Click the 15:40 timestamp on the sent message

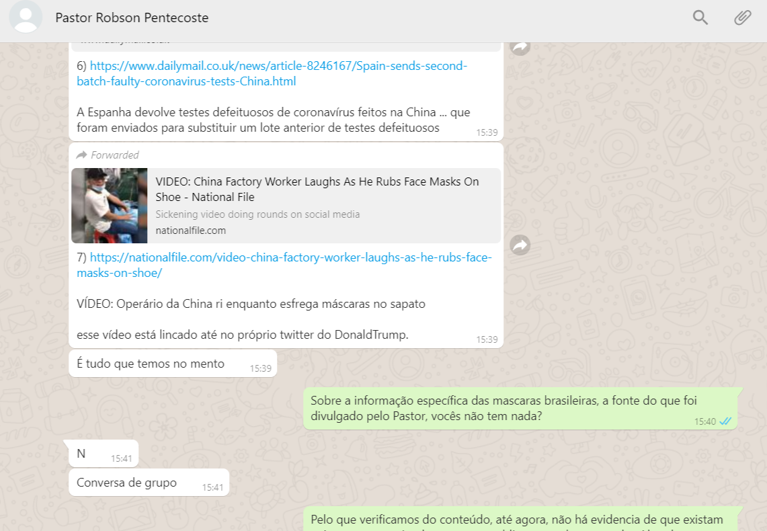coord(705,421)
